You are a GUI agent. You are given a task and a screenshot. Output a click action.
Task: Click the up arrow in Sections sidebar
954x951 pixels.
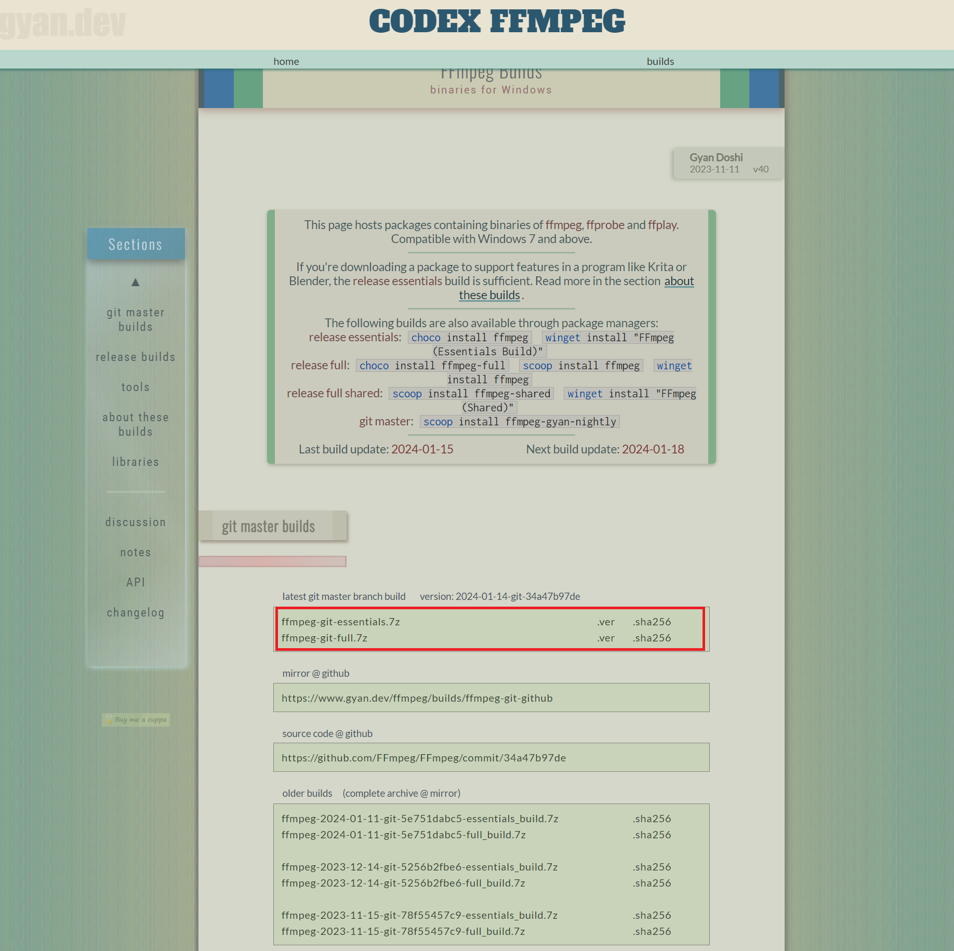[x=136, y=283]
